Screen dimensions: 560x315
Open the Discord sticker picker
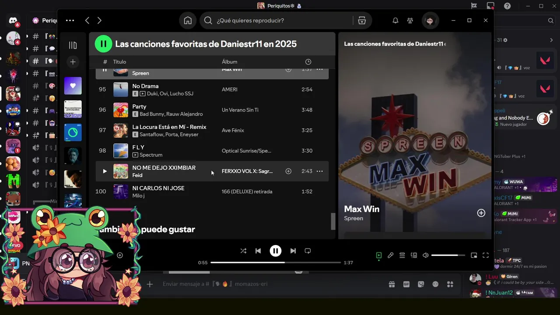pyautogui.click(x=421, y=284)
